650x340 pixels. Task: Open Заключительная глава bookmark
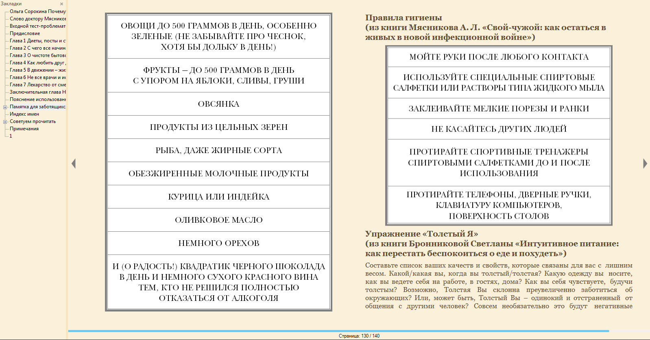click(x=38, y=92)
